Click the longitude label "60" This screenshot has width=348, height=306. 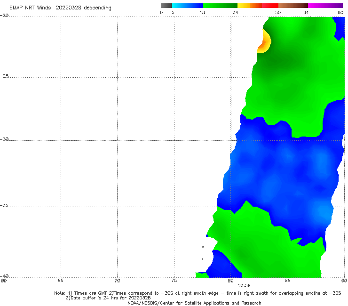(x=4, y=281)
